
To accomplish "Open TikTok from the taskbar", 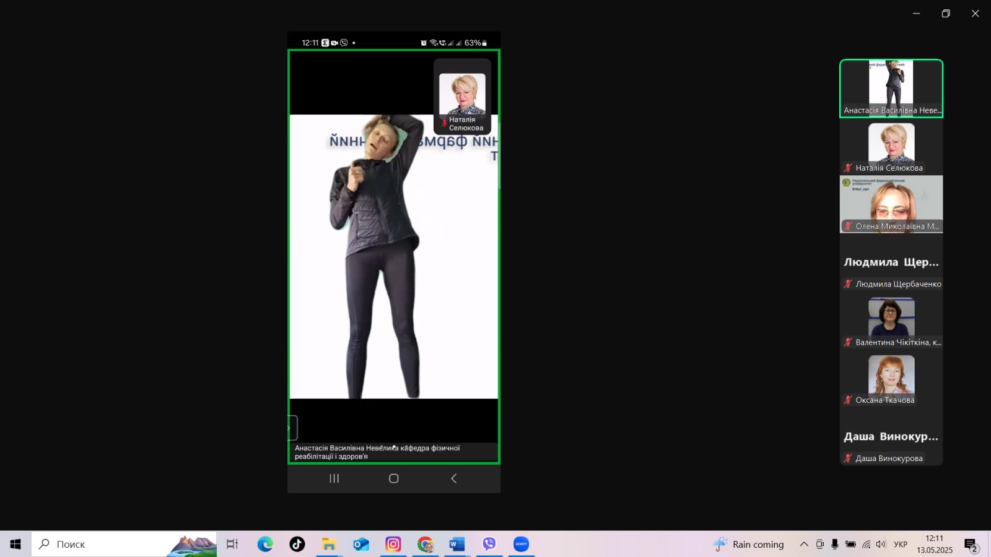I will tap(297, 544).
